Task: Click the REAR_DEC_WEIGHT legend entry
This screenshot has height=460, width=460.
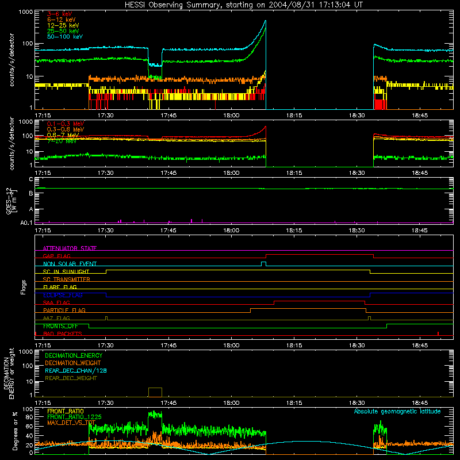Action: click(x=71, y=378)
